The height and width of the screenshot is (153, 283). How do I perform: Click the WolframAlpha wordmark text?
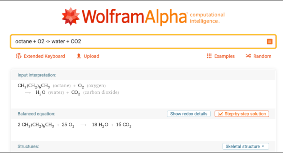click(x=134, y=17)
